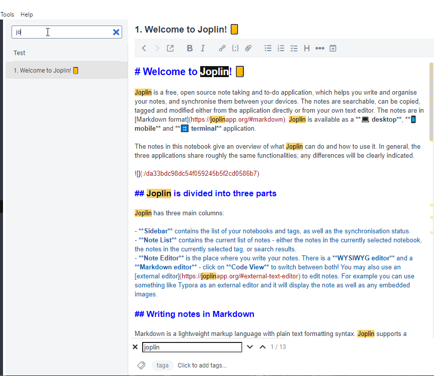Clear the note list search field
Screen dimensions: 434x376
coord(116,32)
